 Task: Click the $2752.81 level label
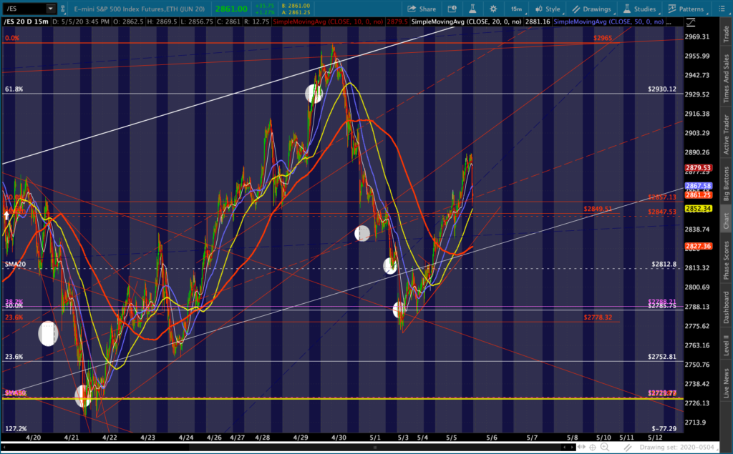point(662,356)
